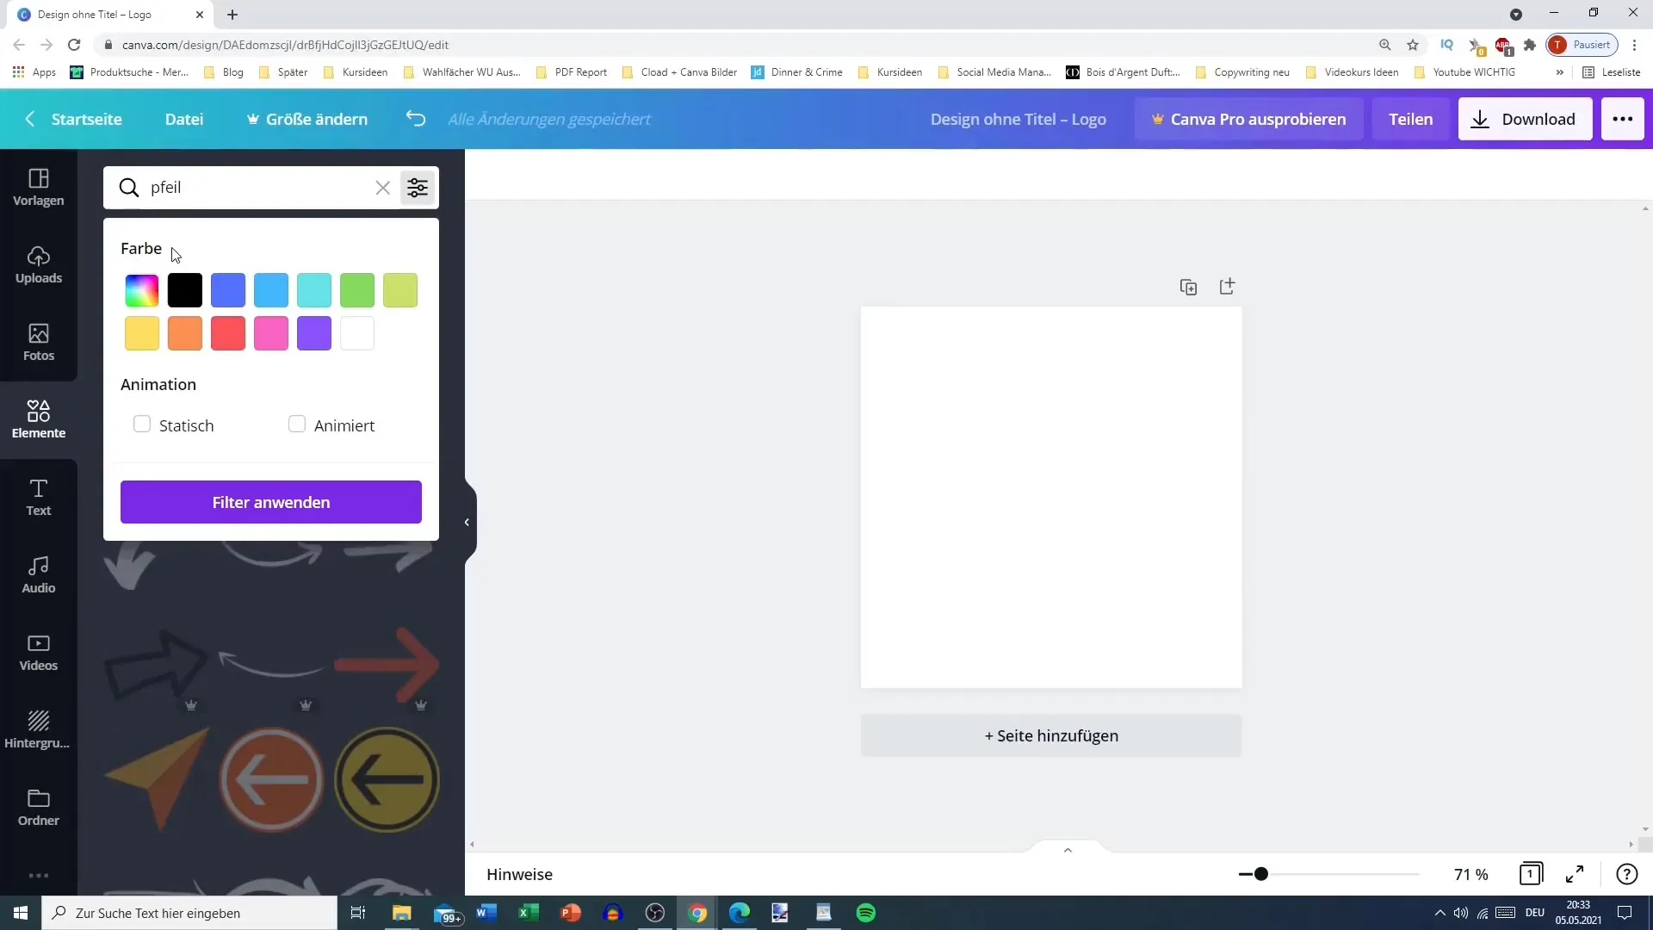Open the Datei (File) menu

pyautogui.click(x=184, y=118)
